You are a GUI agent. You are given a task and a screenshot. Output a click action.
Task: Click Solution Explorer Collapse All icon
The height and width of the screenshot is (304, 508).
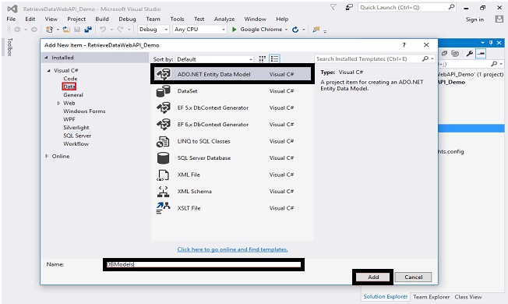click(x=444, y=54)
